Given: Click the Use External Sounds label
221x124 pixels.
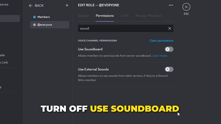Looking at the screenshot, I should [93, 69].
